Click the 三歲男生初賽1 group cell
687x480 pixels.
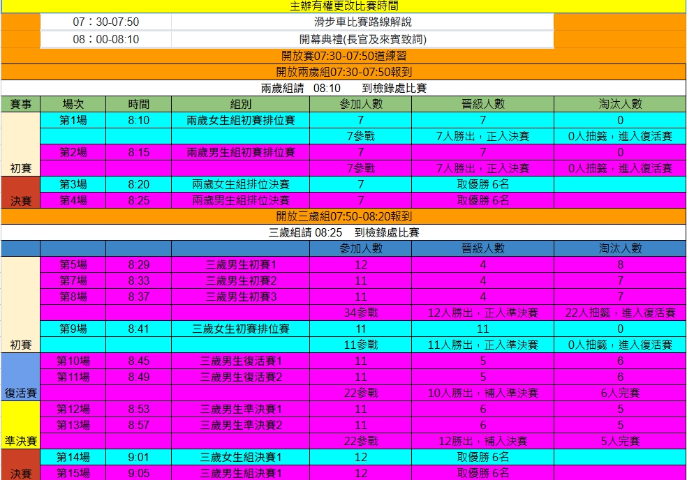pos(241,264)
